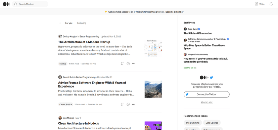Click the Medium logo

(6, 4)
